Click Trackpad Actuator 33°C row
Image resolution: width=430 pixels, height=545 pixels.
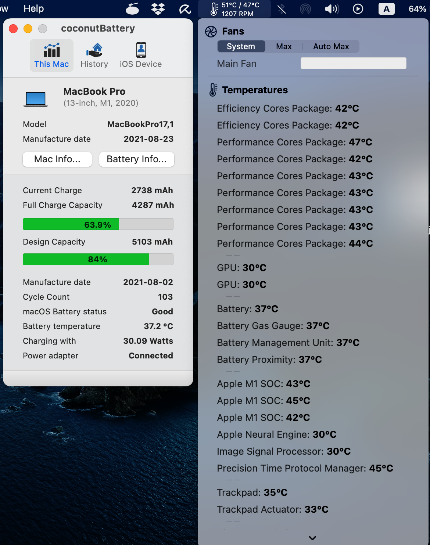click(x=273, y=509)
